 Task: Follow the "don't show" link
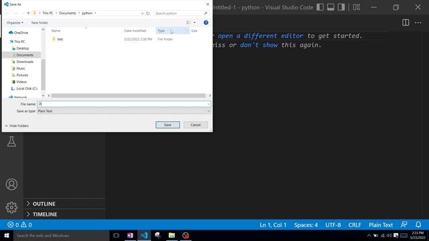coord(259,45)
